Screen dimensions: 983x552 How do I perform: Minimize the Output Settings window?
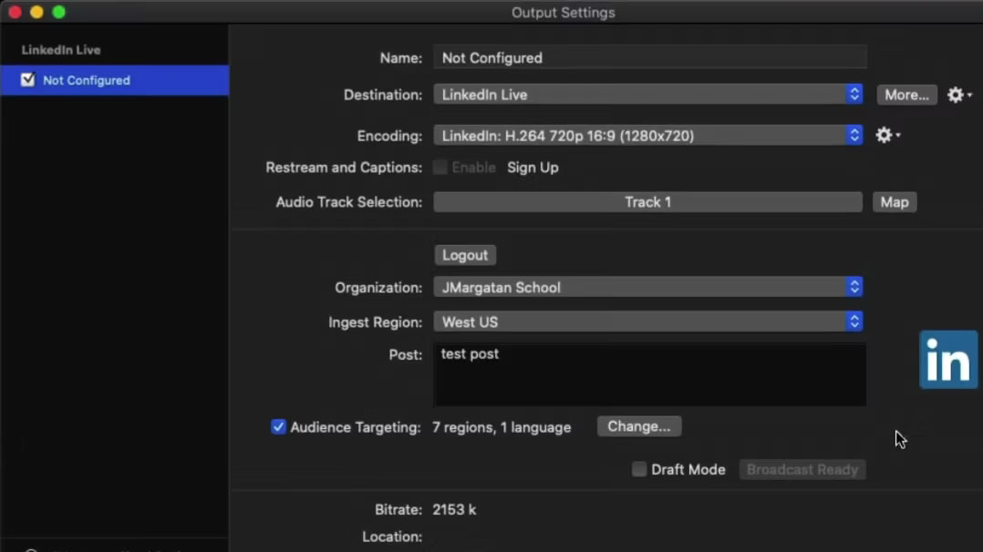tap(37, 12)
